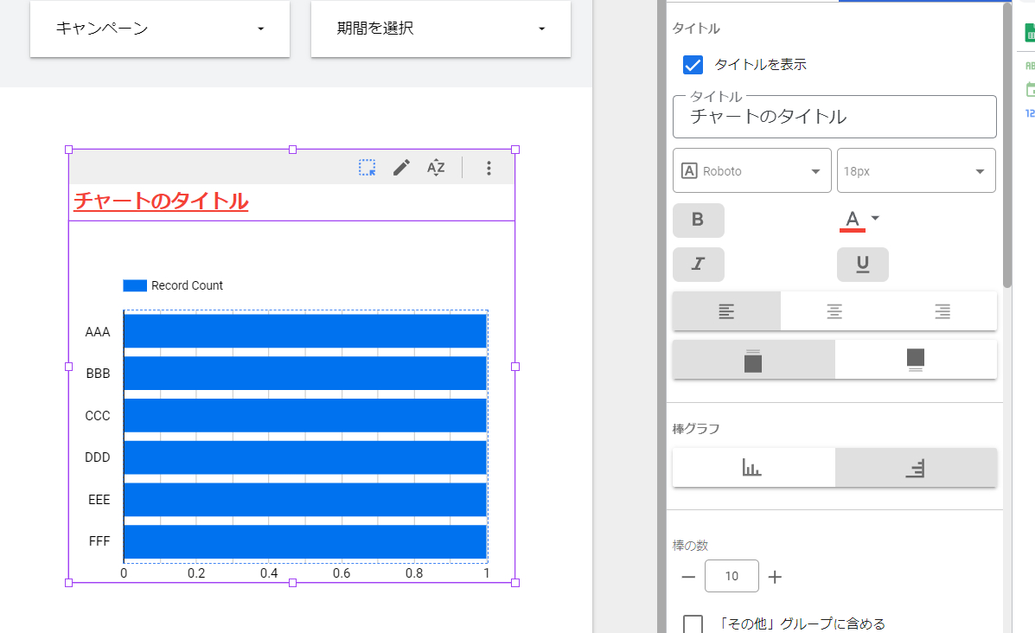Click the pencil edit icon on chart
This screenshot has height=633, width=1035.
click(401, 168)
